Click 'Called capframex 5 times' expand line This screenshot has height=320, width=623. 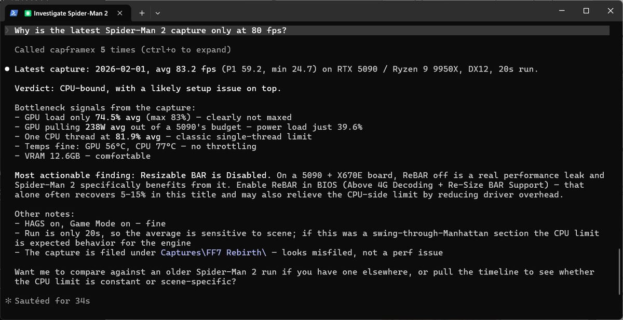pyautogui.click(x=123, y=50)
